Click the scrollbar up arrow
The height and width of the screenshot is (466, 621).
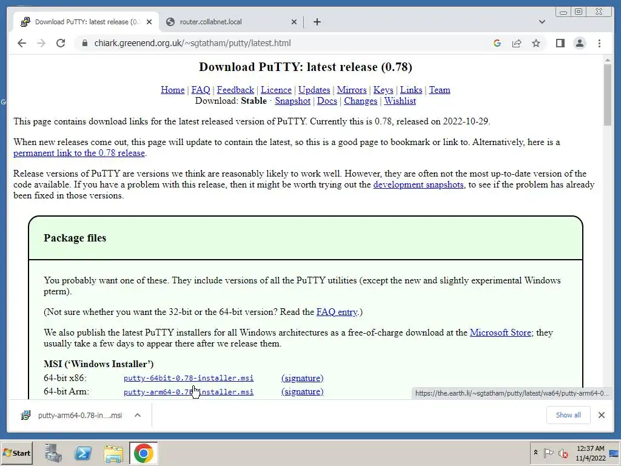608,60
